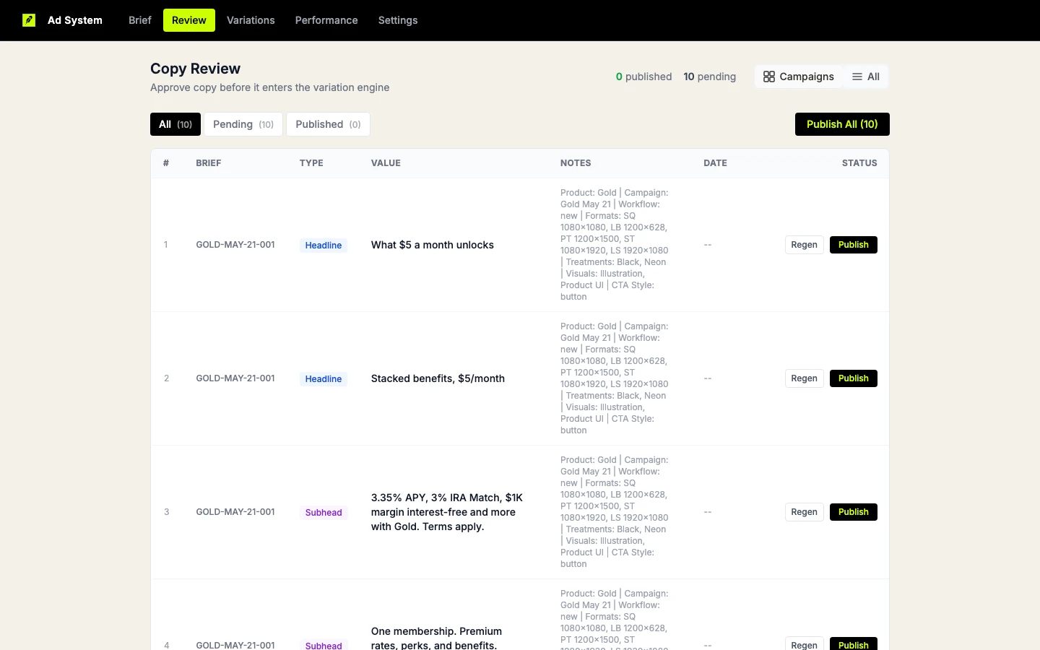Screen dimensions: 1040x650
Task: Filter by Published (0)
Action: click(x=328, y=124)
